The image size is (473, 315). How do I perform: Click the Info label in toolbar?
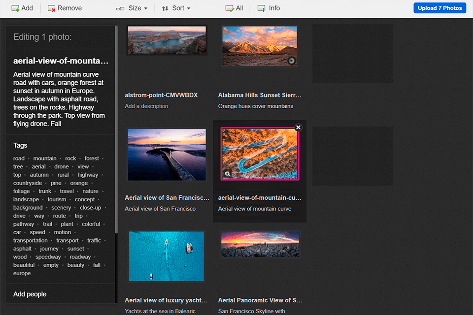pos(274,8)
